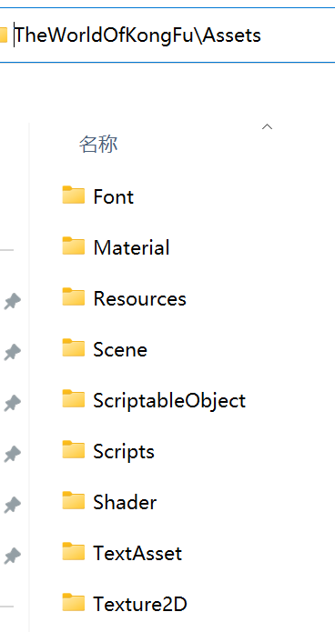
Task: Click the folder icon in the address bar
Action: [4, 35]
